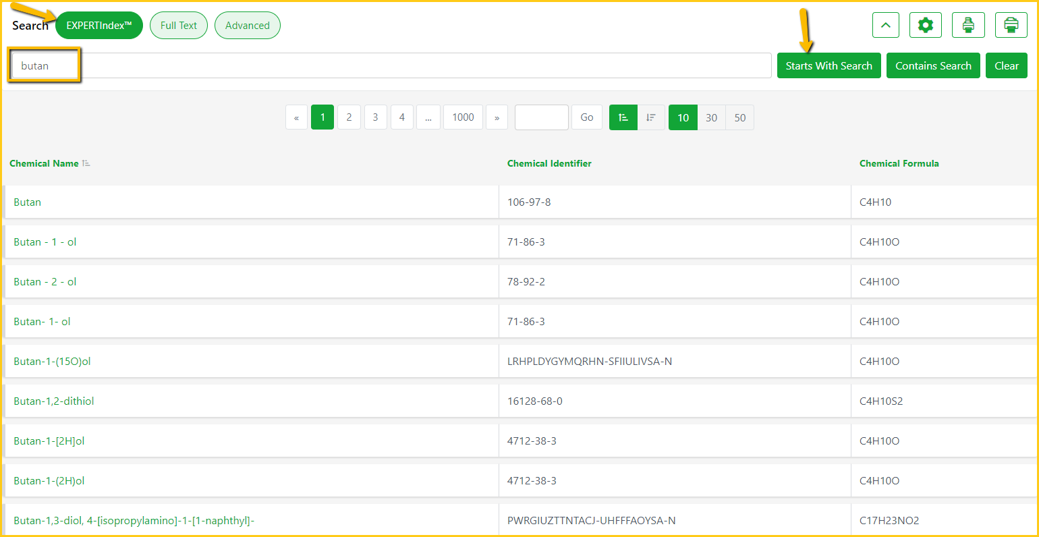Screen dimensions: 1039x537
Task: Switch to the Advanced search tab
Action: tap(247, 26)
